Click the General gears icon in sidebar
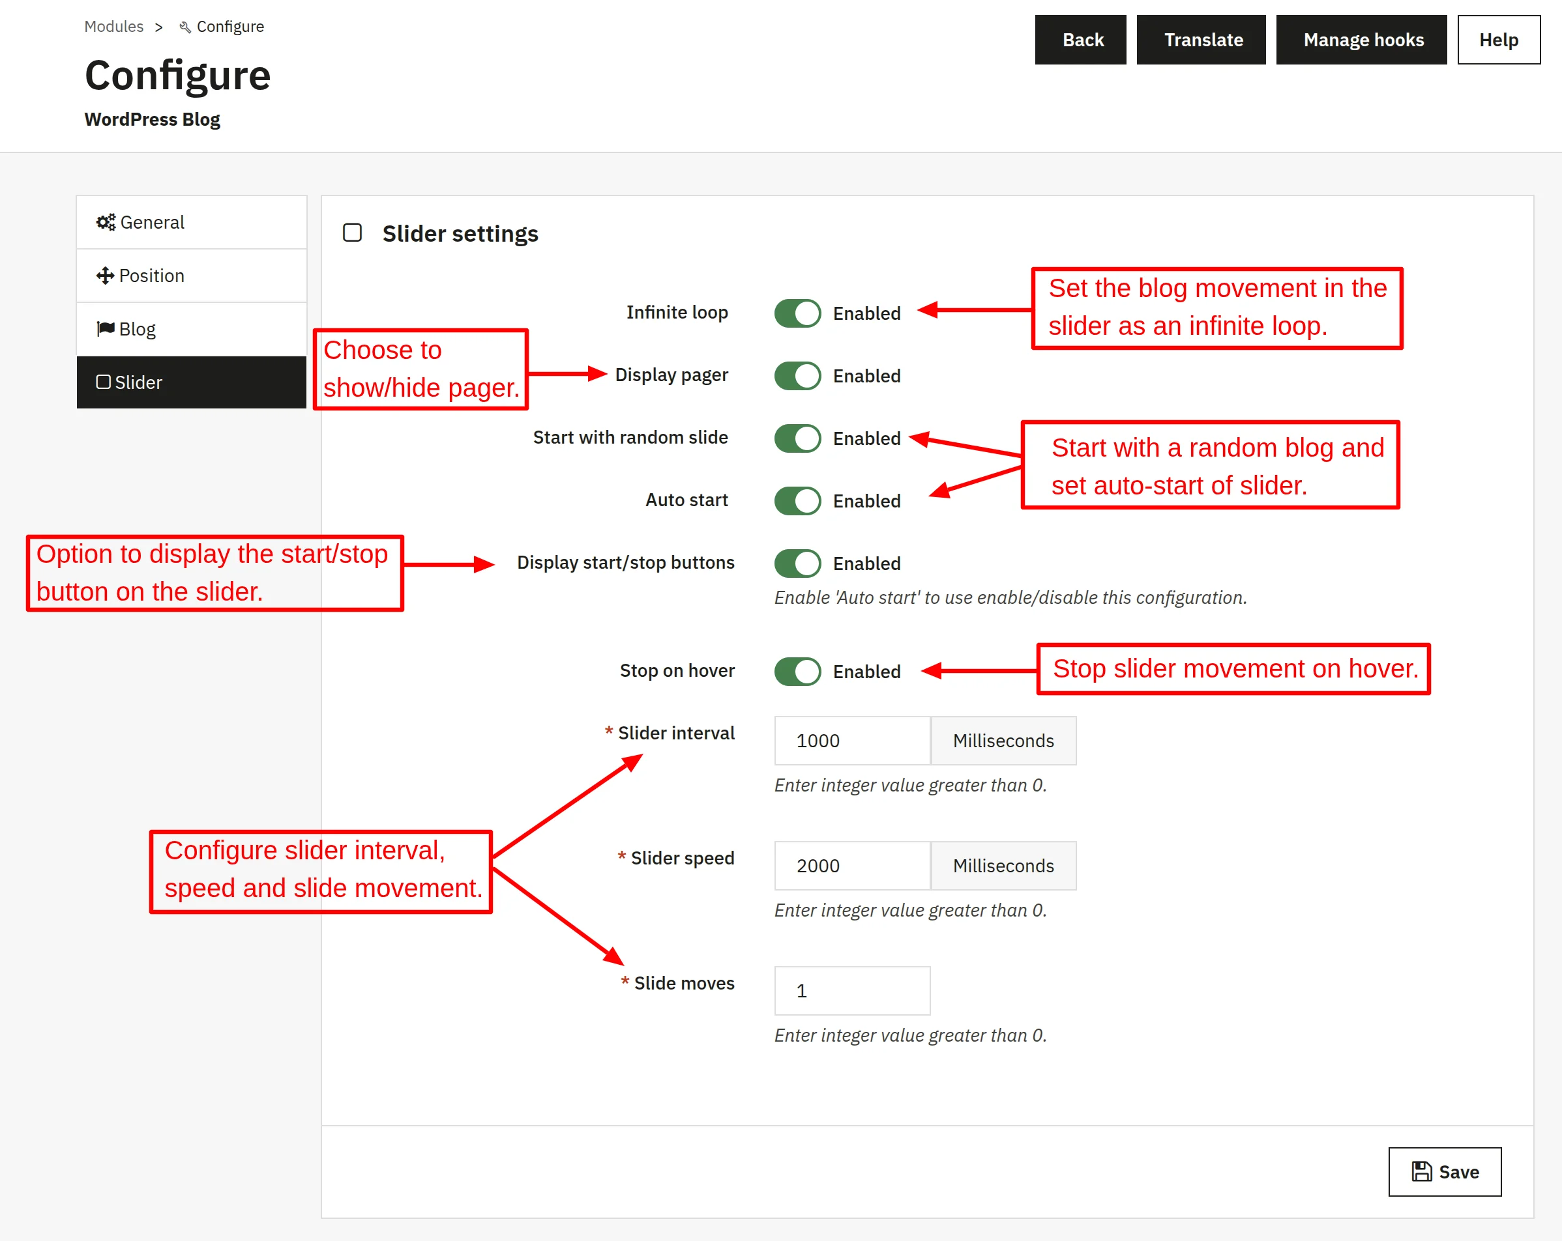 point(106,221)
